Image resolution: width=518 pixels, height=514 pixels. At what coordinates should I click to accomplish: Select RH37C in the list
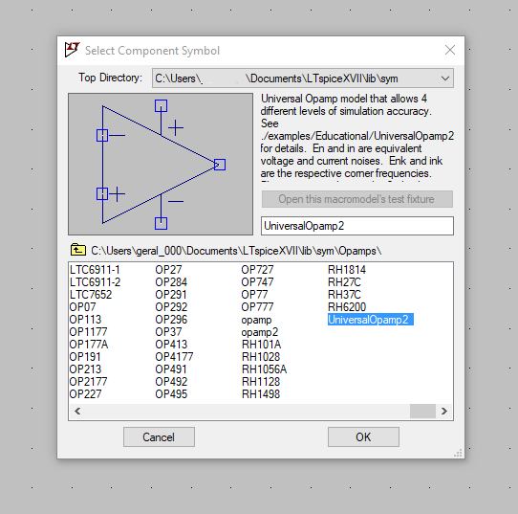(x=344, y=295)
